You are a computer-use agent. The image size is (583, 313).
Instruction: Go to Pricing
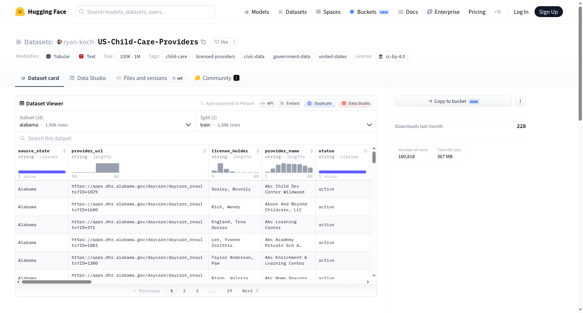(x=477, y=12)
